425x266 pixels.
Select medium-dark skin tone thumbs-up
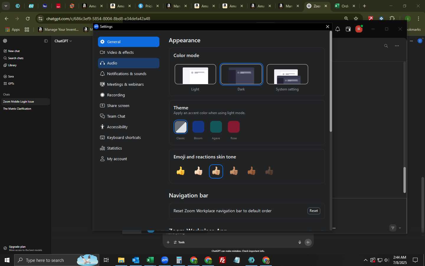251,171
